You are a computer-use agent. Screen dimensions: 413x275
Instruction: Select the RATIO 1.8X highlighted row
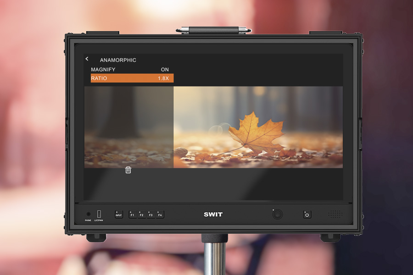tap(132, 78)
